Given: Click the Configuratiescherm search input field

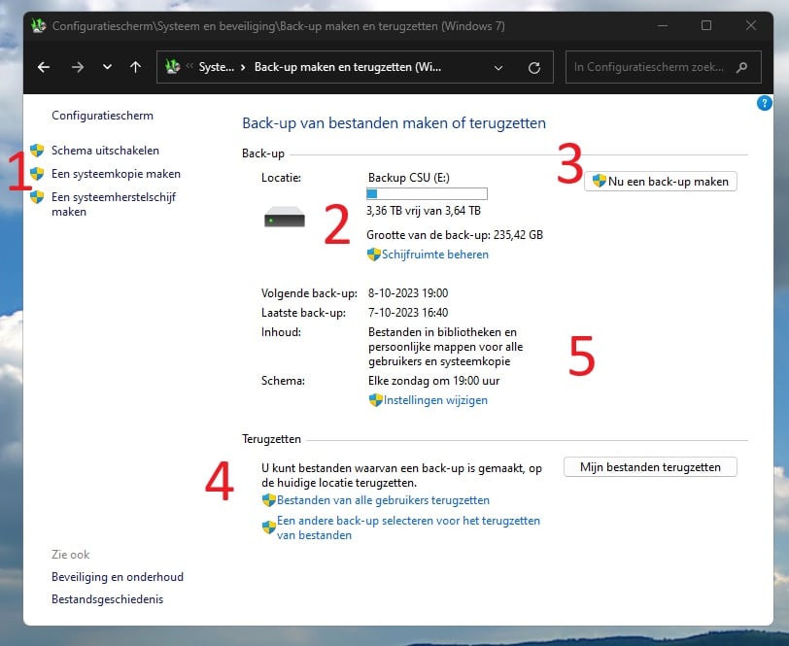Looking at the screenshot, I should click(x=646, y=68).
